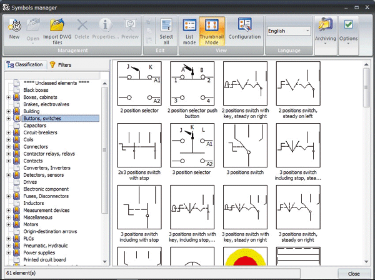The image size is (375, 280).
Task: Expand the Connectors tree node
Action: 9,147
